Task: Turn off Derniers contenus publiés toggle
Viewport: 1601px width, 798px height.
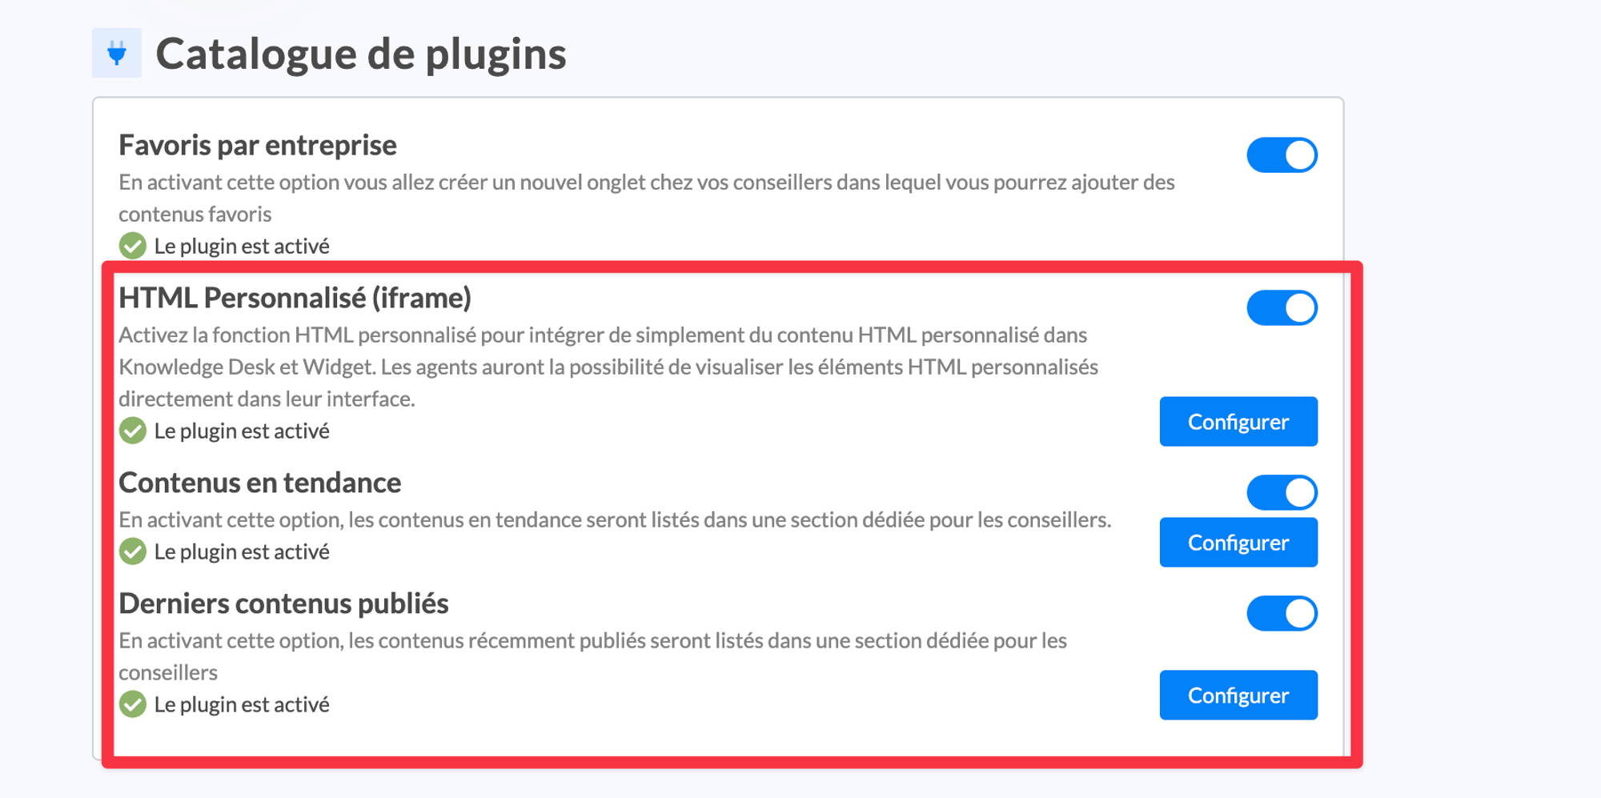Action: (x=1282, y=614)
